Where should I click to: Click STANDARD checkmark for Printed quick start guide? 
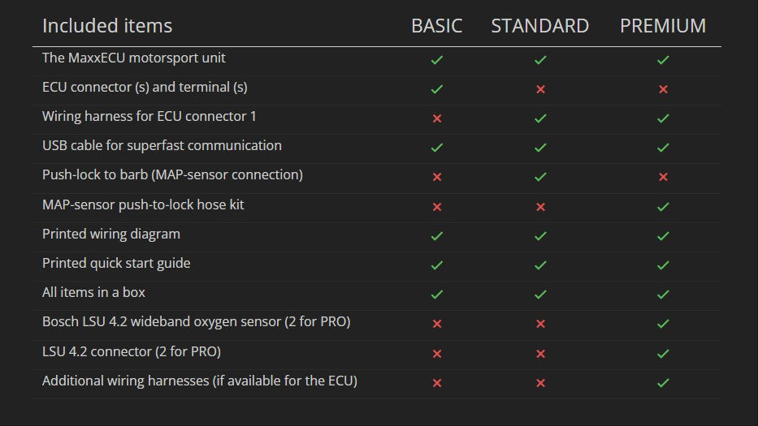pyautogui.click(x=540, y=265)
